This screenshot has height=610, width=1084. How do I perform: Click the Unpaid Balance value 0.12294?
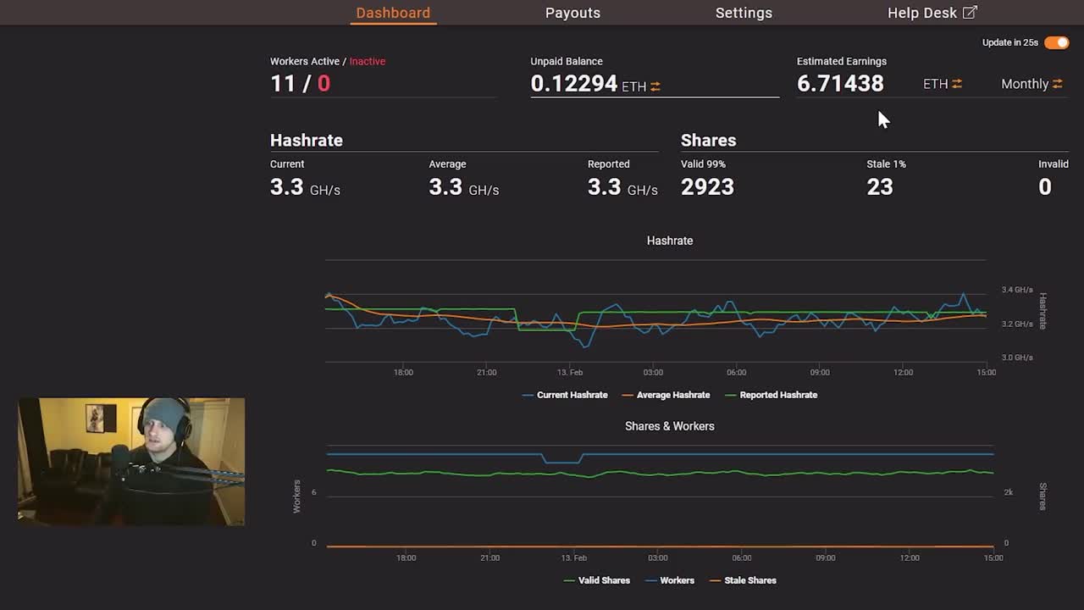click(573, 84)
